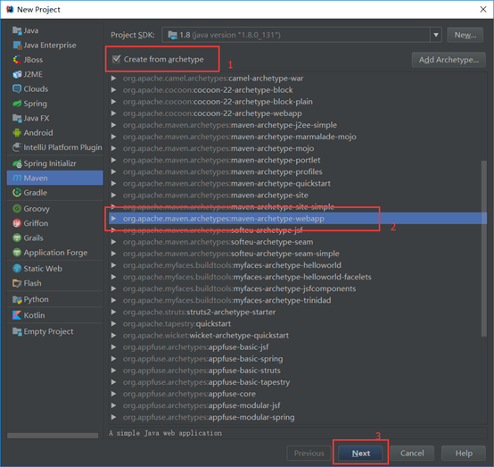
Task: Select the Kotlin icon
Action: coord(17,315)
